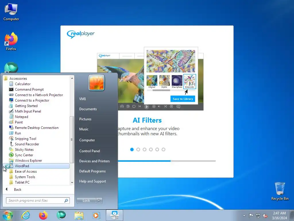
Task: Expand Ease of Access folder
Action: tap(26, 171)
